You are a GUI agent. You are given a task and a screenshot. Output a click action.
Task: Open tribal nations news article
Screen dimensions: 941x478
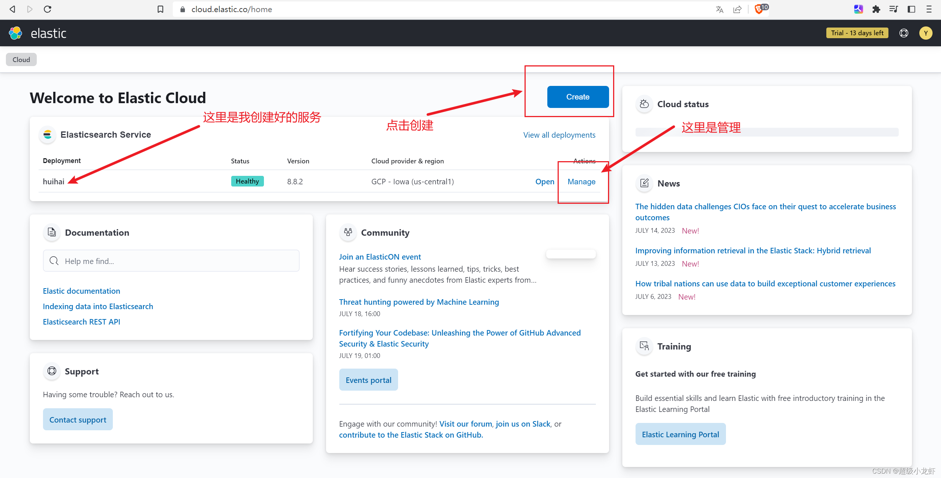[765, 283]
